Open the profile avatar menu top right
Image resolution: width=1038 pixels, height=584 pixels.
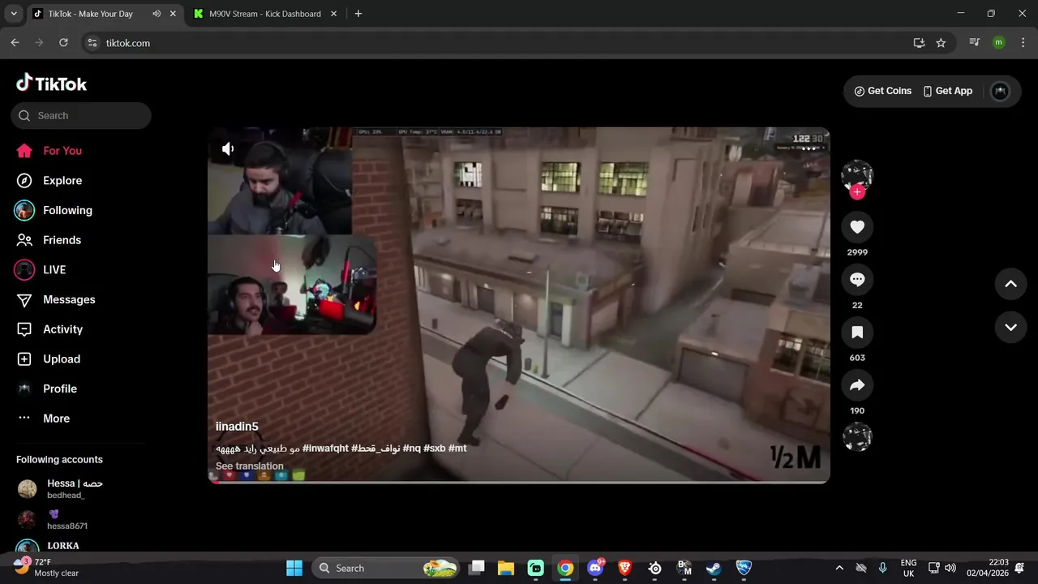[x=1000, y=91]
